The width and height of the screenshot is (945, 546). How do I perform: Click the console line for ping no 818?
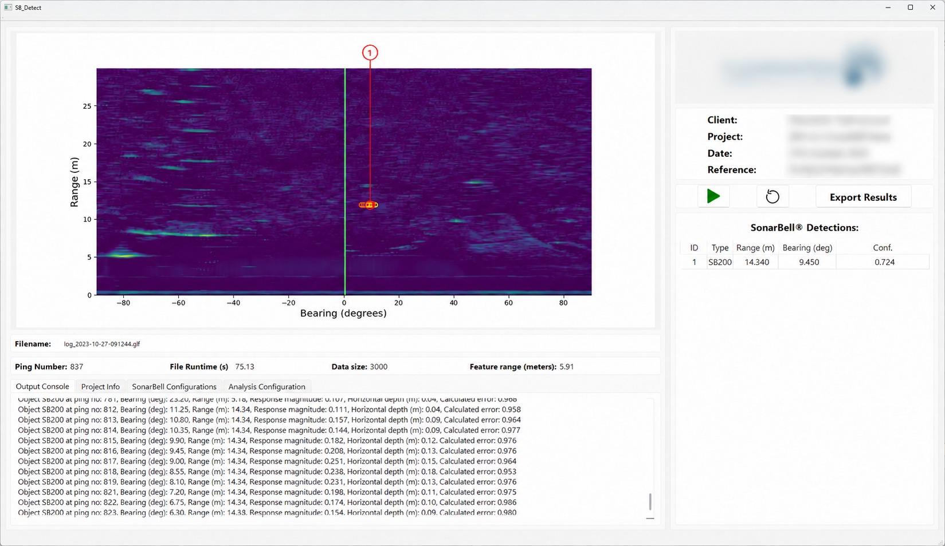click(x=267, y=472)
